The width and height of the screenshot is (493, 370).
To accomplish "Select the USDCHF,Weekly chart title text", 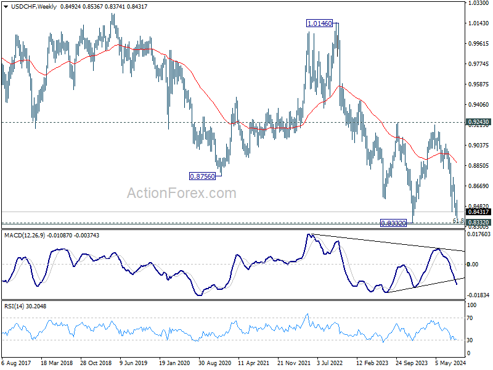I will (x=34, y=7).
